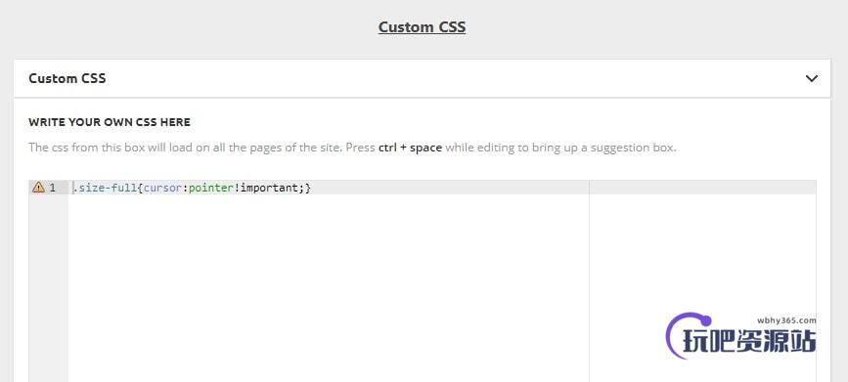Viewport: 848px width, 382px height.
Task: Click the help text about css loading
Action: (352, 148)
